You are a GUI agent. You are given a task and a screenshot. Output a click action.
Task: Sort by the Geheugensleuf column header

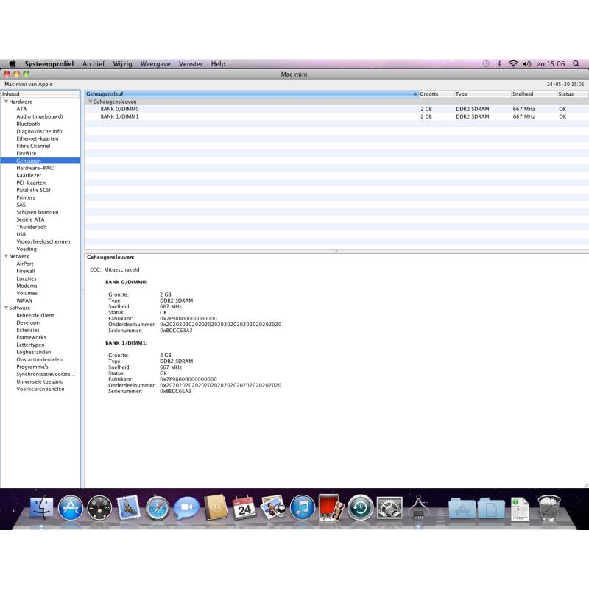[x=251, y=94]
